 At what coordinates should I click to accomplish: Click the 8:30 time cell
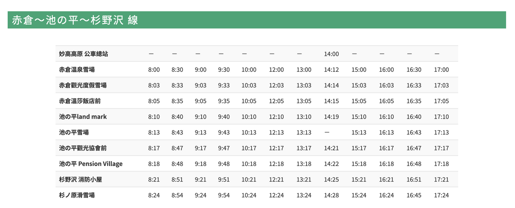click(x=177, y=69)
